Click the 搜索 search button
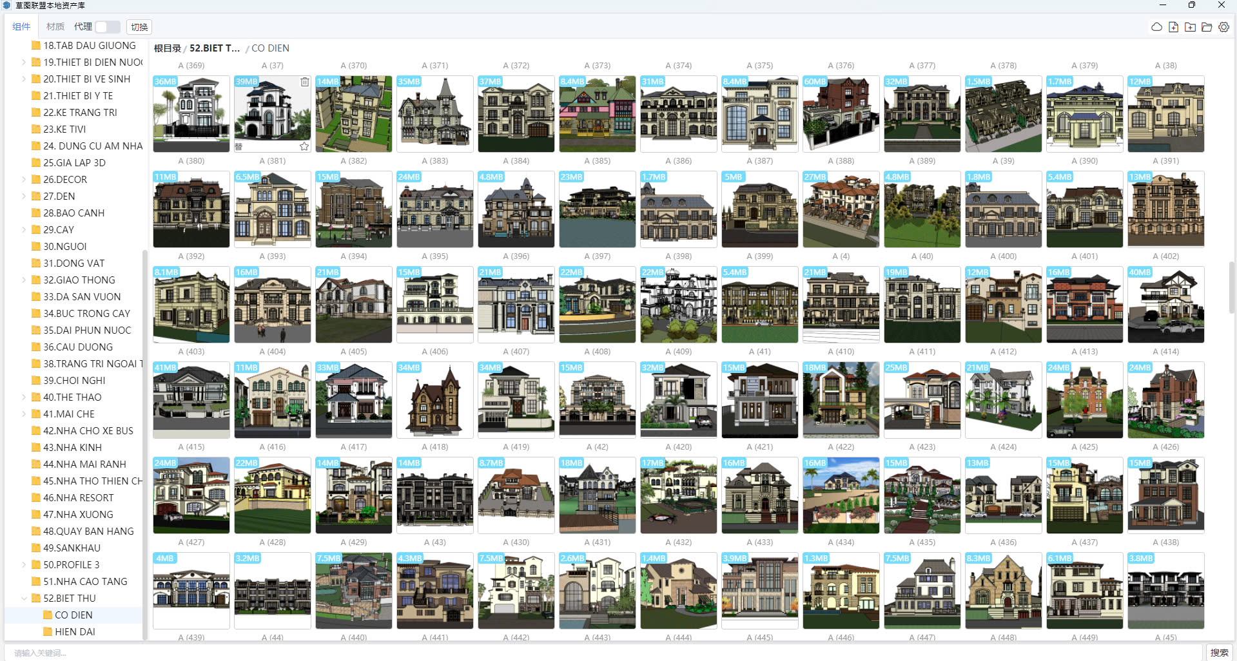The image size is (1237, 661). point(1218,653)
